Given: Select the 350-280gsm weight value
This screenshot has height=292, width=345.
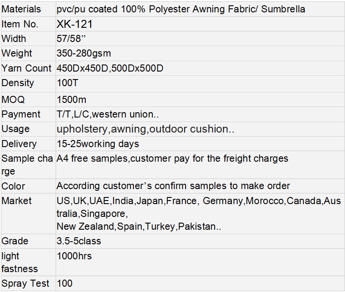Looking at the screenshot, I should tap(84, 53).
